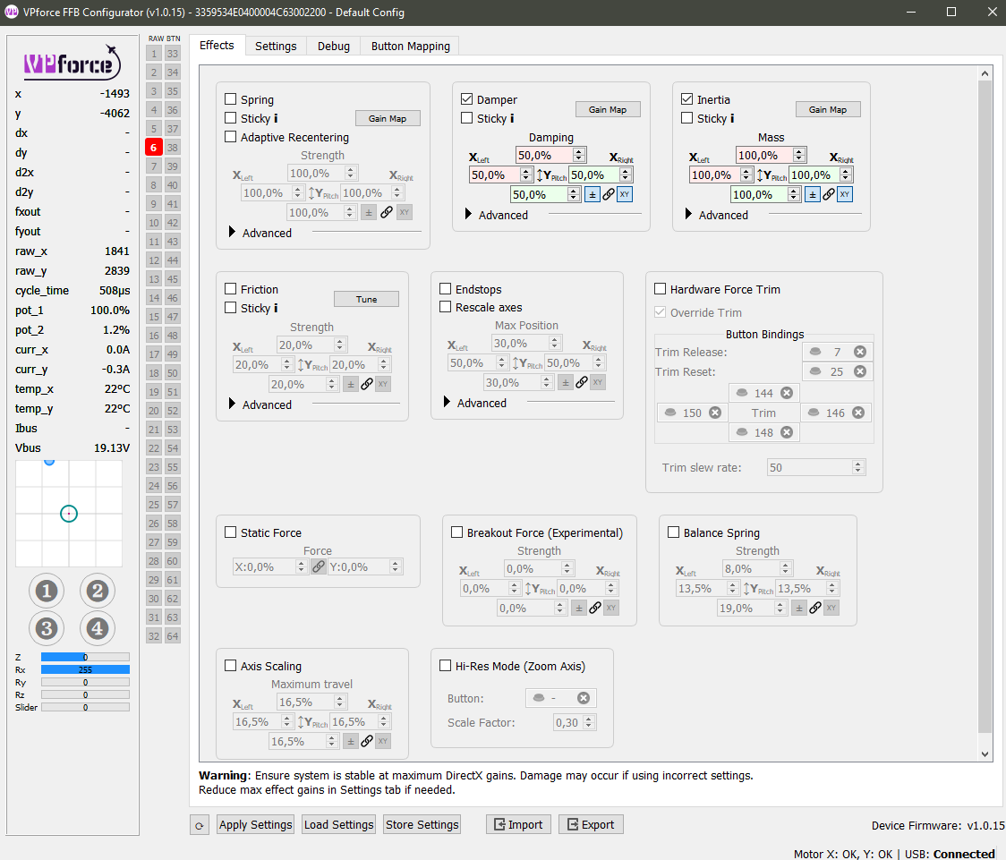Image resolution: width=1006 pixels, height=860 pixels.
Task: Expand Advanced options in the Spring panel
Action: [234, 233]
